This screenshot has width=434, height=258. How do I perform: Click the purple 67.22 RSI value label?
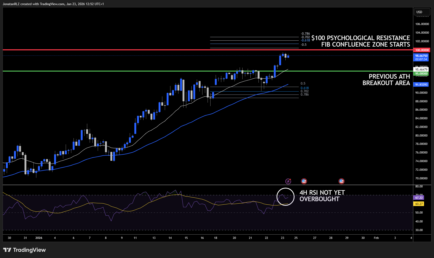click(419, 198)
